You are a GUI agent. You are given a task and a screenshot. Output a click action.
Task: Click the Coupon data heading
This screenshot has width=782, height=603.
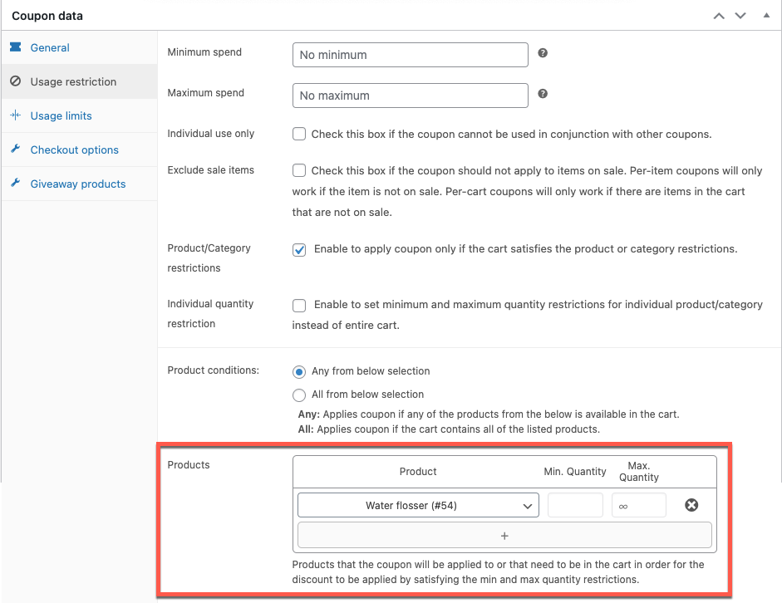pyautogui.click(x=47, y=16)
